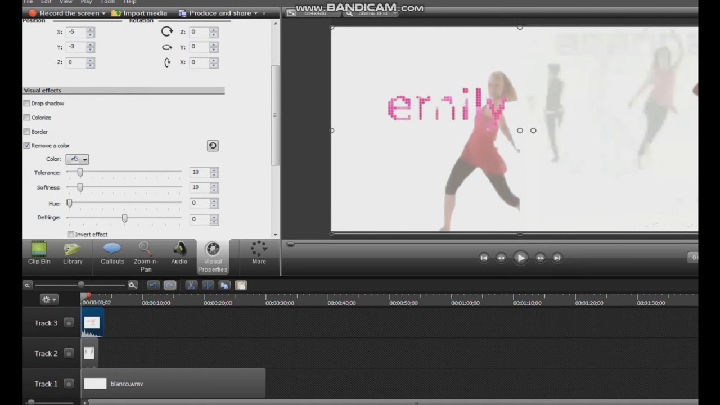Enable the Drop shadow effect
Image resolution: width=720 pixels, height=405 pixels.
(26, 103)
